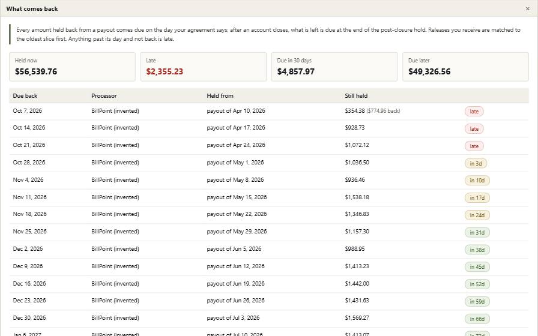Select the Late $2,355.23 card

[204, 67]
